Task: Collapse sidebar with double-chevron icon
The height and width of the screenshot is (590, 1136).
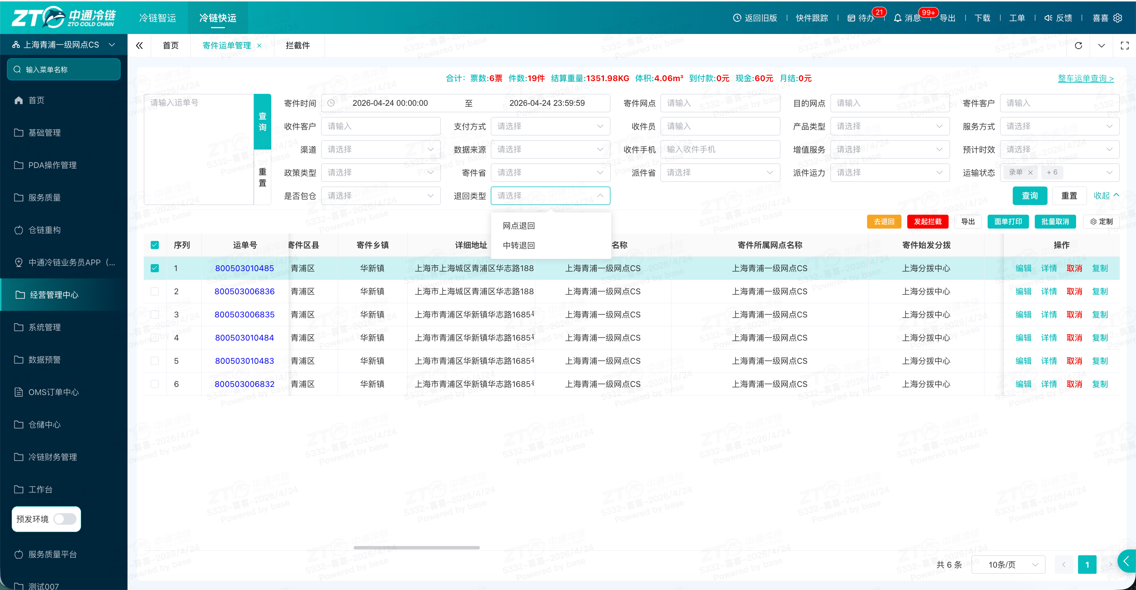Action: (139, 46)
